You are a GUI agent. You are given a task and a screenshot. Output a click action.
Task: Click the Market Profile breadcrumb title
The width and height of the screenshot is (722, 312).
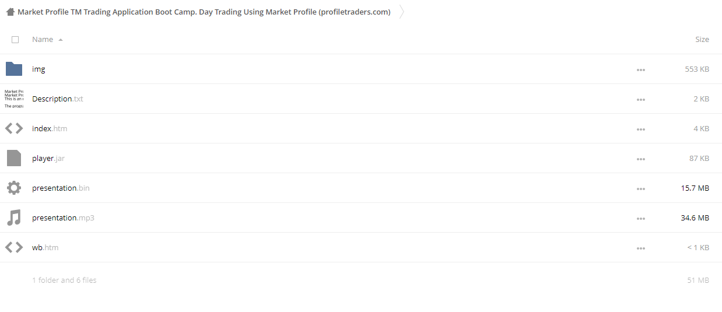tap(204, 12)
